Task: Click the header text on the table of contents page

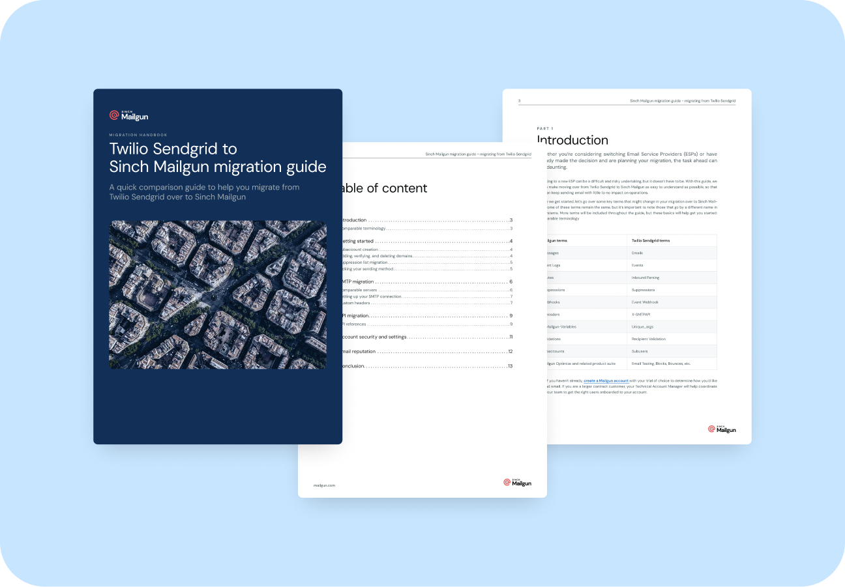Action: pos(478,154)
